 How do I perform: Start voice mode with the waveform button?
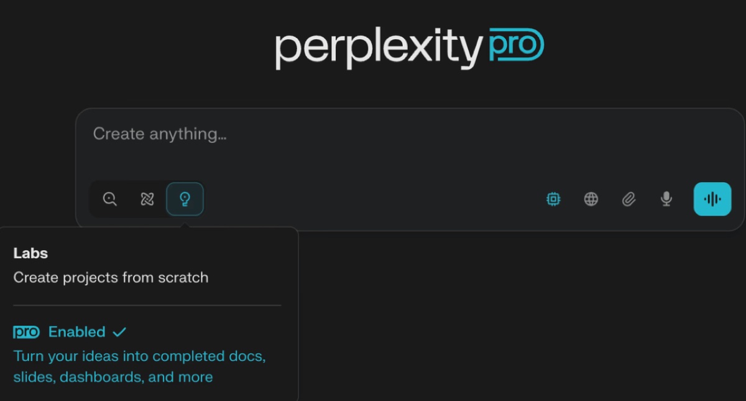tap(712, 199)
